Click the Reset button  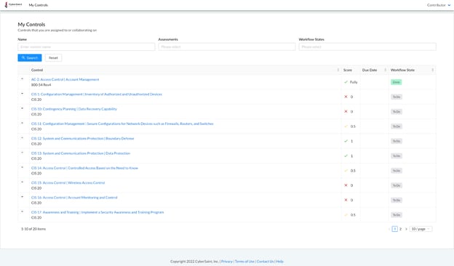[53, 58]
